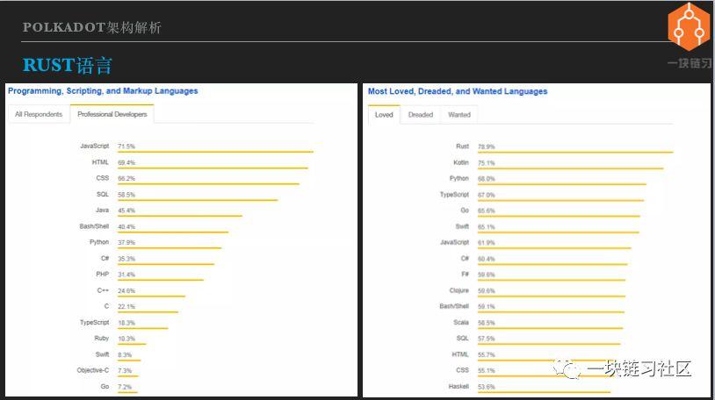Click the HTML label in left chart
Viewport: 715px width, 400px height.
point(100,162)
